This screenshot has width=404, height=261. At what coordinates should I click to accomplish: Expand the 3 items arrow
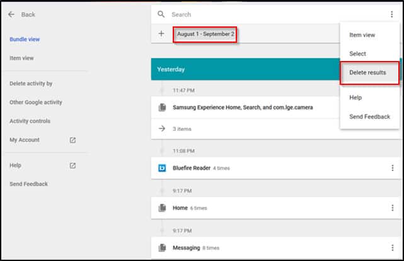(162, 128)
